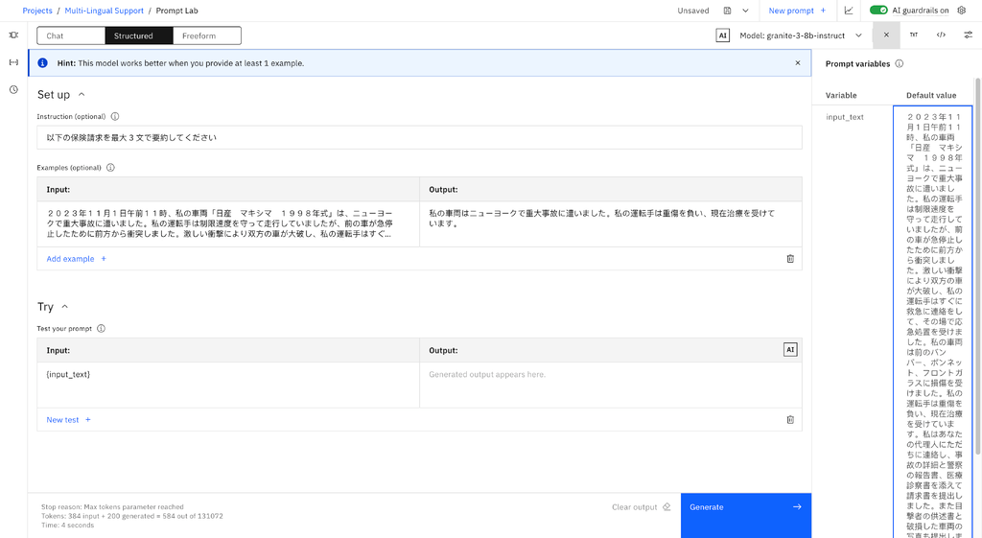Click the example Output cell text

pos(602,218)
